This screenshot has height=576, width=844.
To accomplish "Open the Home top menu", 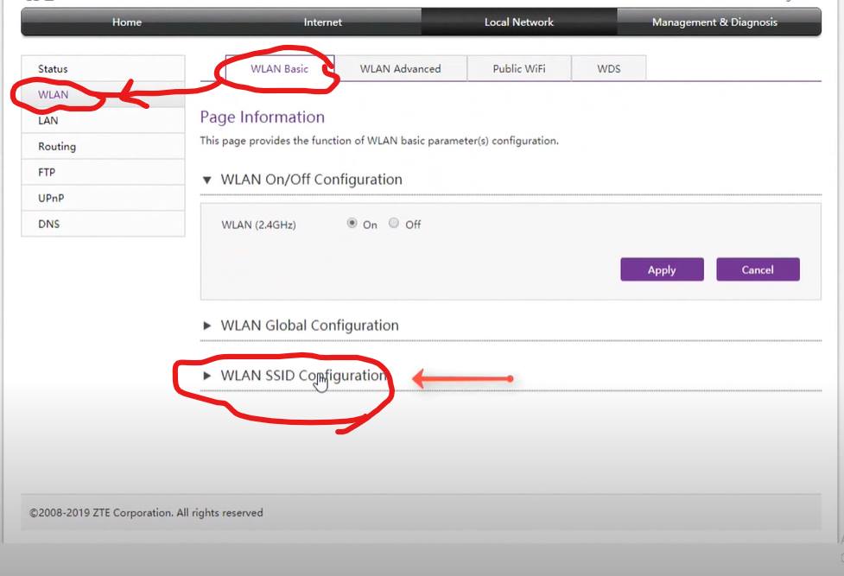I will (127, 22).
